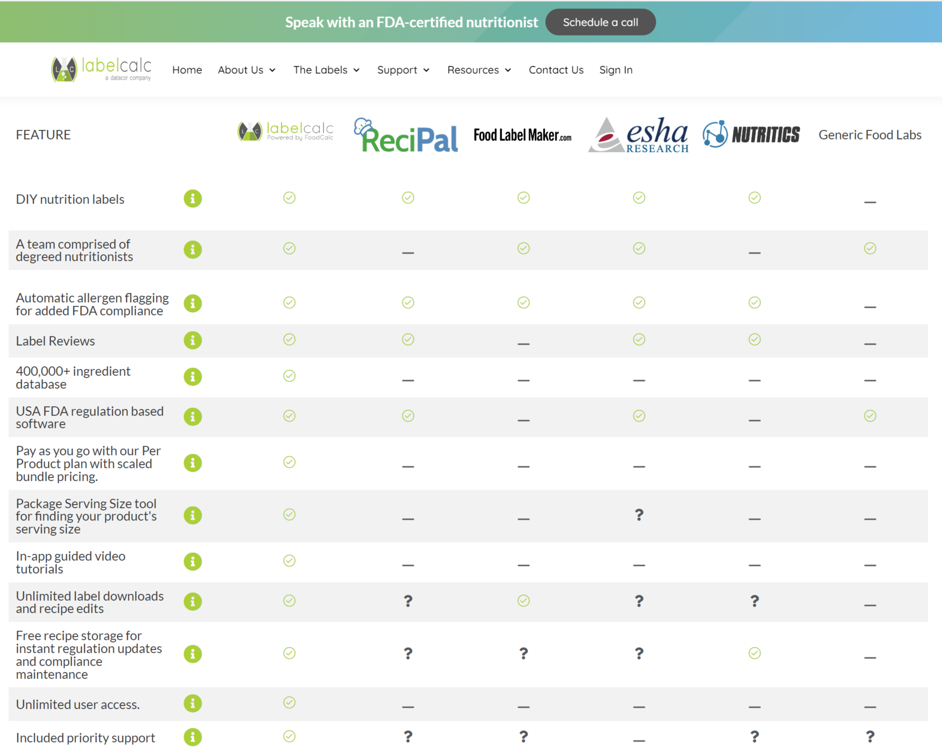Select the Food Label Maker logo
This screenshot has width=942, height=747.
click(523, 135)
